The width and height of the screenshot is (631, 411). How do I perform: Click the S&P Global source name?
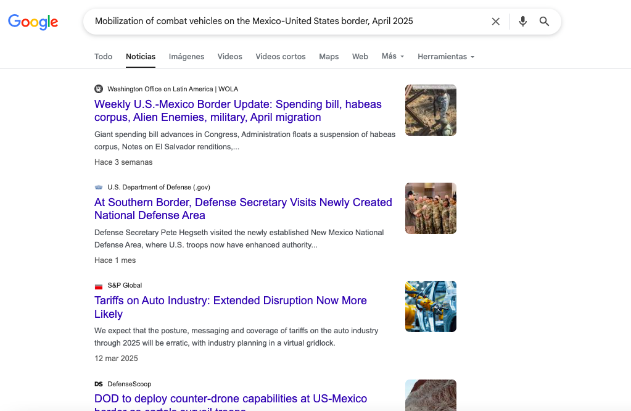pyautogui.click(x=125, y=285)
